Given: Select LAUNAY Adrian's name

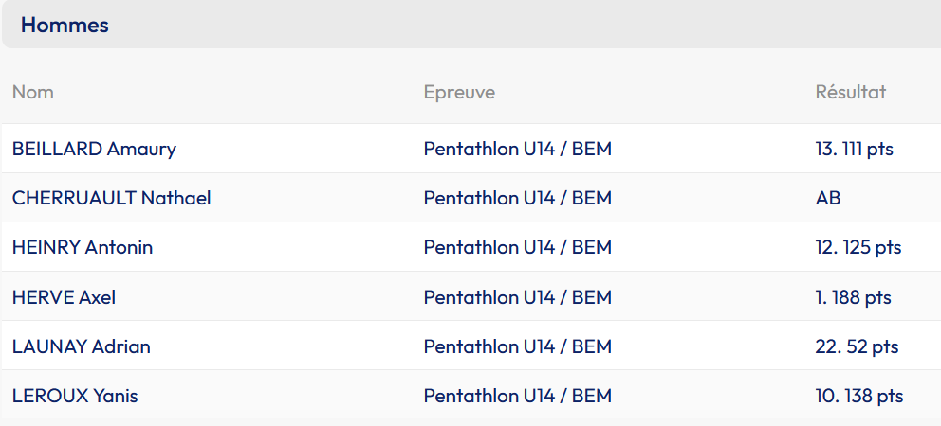Looking at the screenshot, I should [x=82, y=346].
